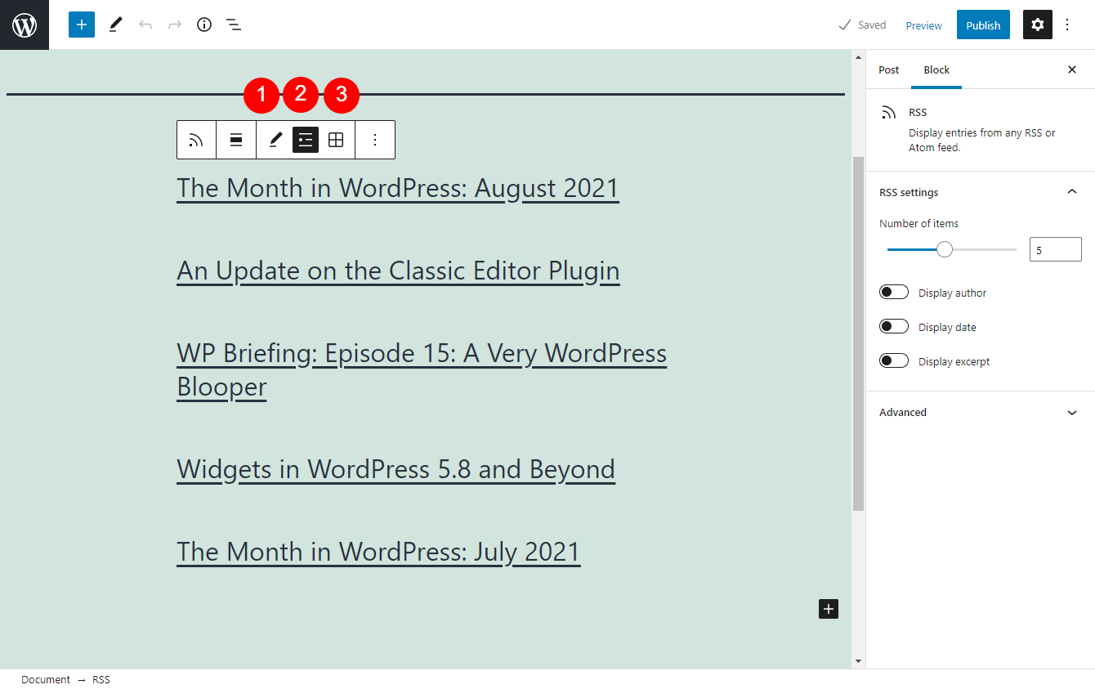Switch RSS block to grid view
The image size is (1095, 689).
[x=336, y=139]
